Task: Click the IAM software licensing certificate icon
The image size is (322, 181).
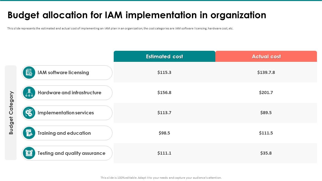Action: (x=29, y=73)
